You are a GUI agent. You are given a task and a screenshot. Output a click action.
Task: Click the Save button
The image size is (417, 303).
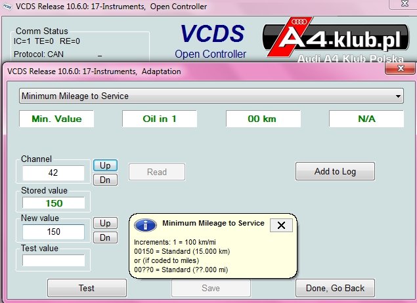(211, 288)
